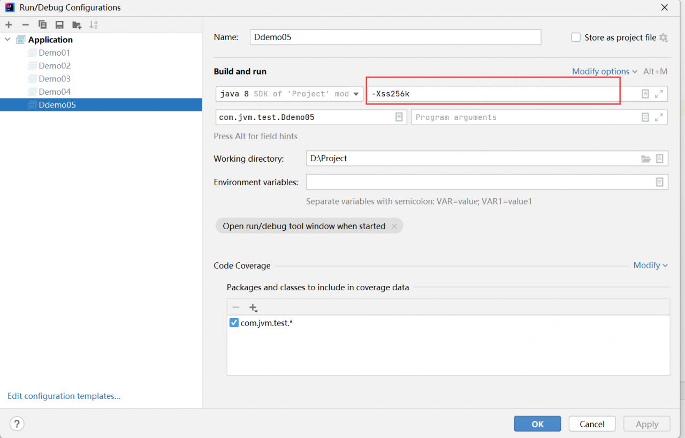Image resolution: width=685 pixels, height=438 pixels.
Task: Open VM options history list icon
Action: [645, 94]
